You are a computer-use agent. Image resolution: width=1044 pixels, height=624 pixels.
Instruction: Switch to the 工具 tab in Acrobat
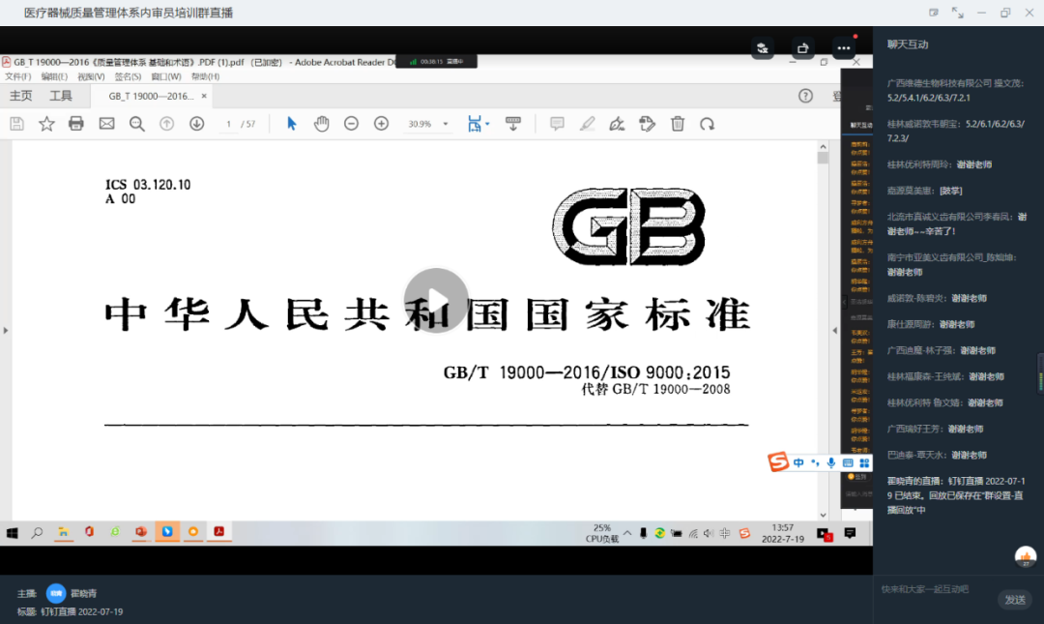click(61, 96)
